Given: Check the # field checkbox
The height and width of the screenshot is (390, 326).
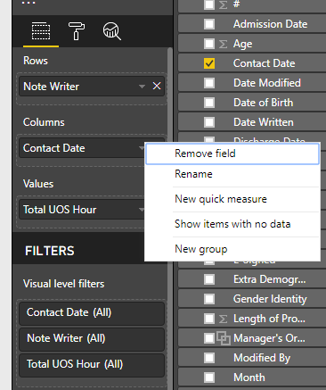Looking at the screenshot, I should (209, 4).
